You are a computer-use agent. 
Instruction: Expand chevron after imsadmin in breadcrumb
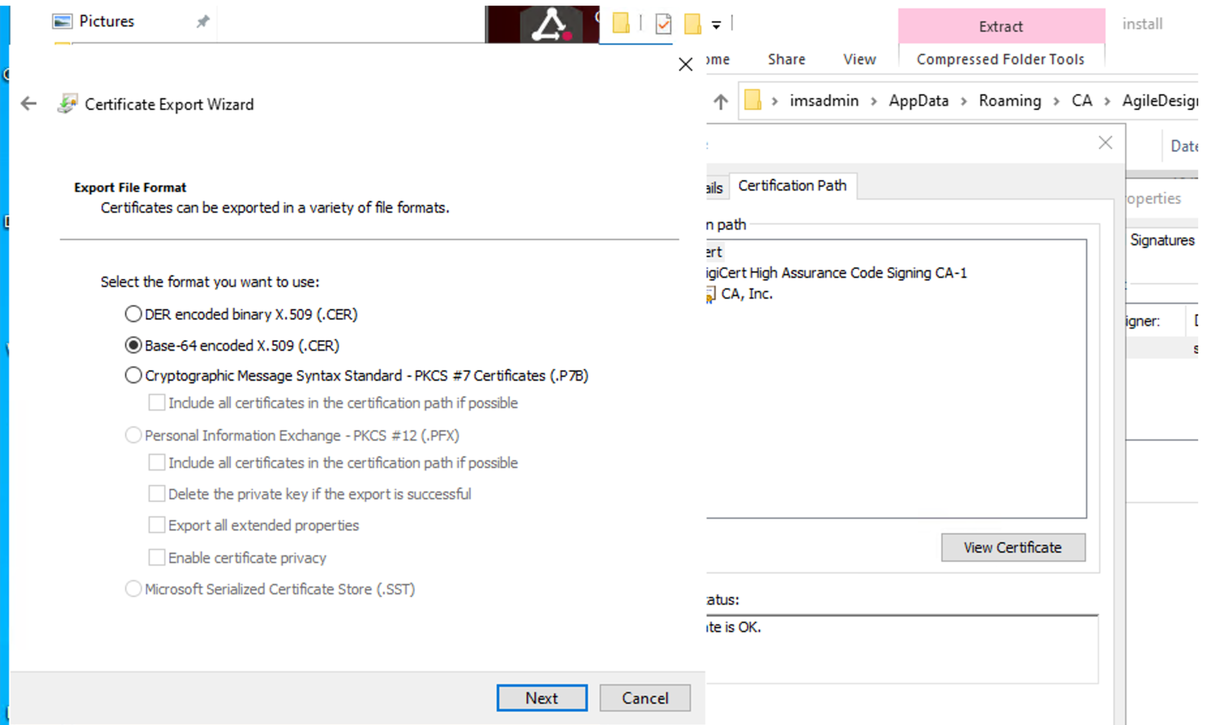(x=874, y=101)
